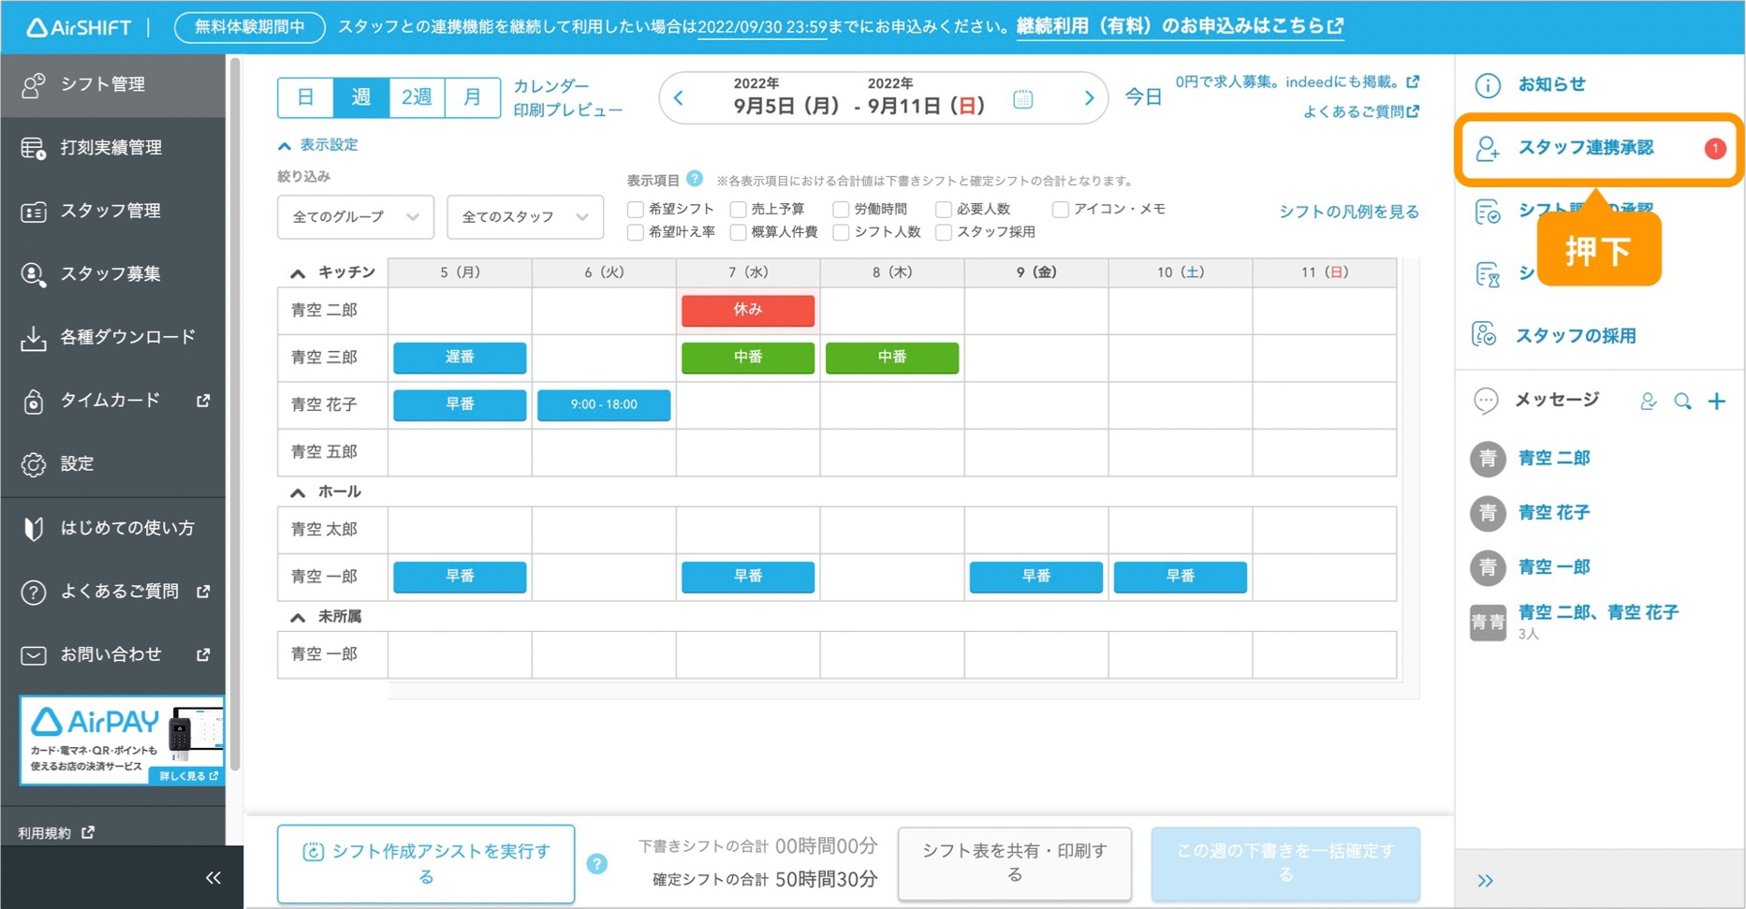Open the 全てのスタッフ dropdown
Image resolution: width=1746 pixels, height=909 pixels.
click(524, 217)
